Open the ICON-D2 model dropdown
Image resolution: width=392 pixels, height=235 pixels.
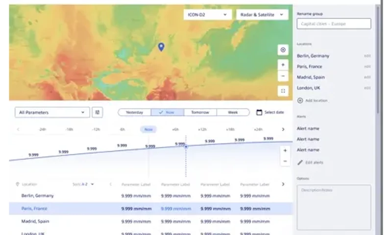click(x=207, y=15)
